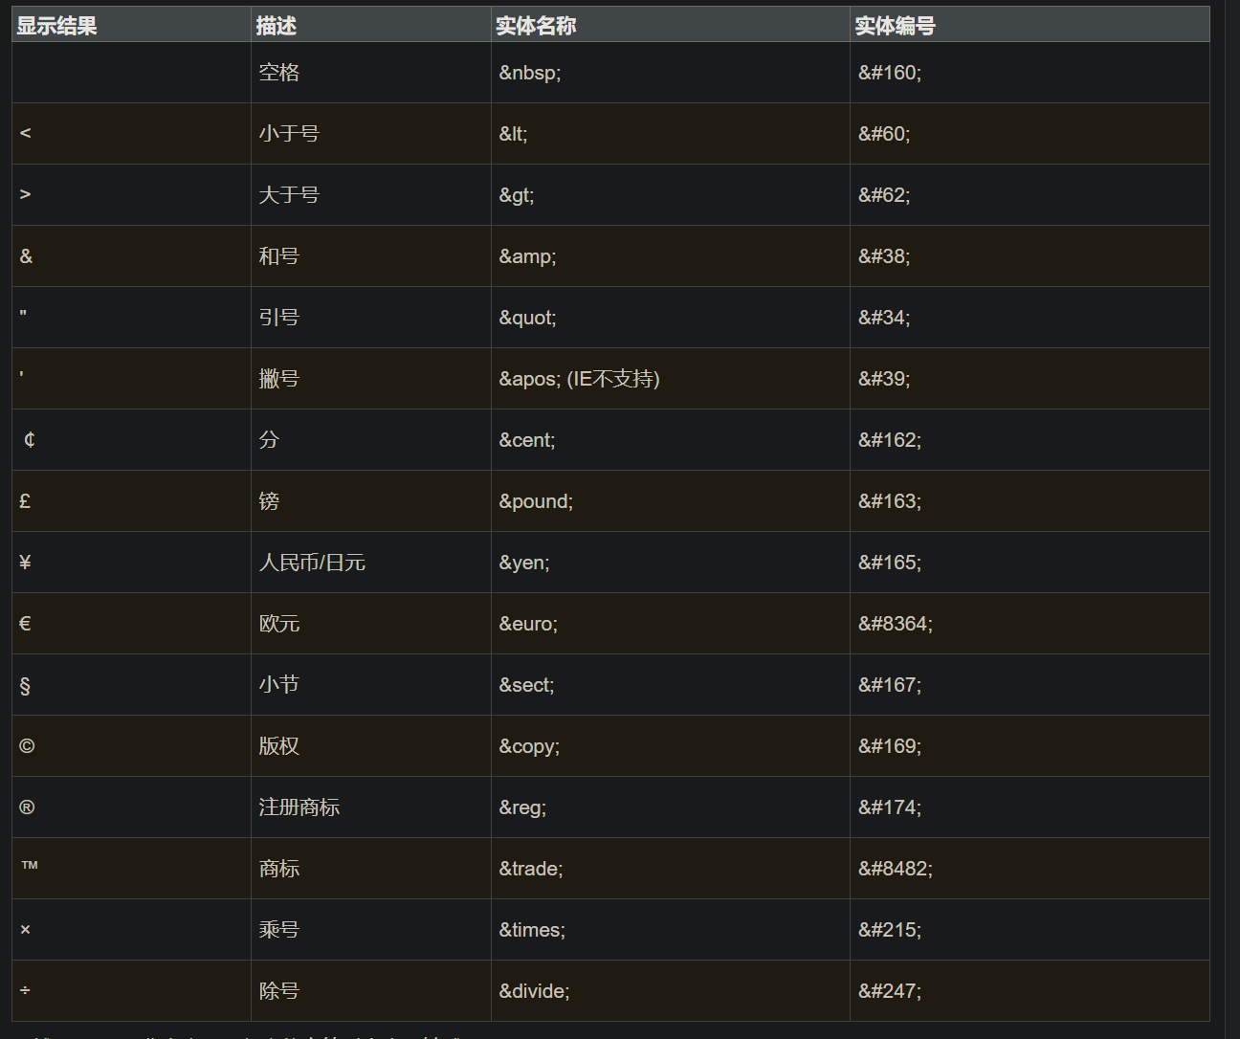This screenshot has width=1240, height=1039.
Task: Click the copyright © symbol cell
Action: 27,746
